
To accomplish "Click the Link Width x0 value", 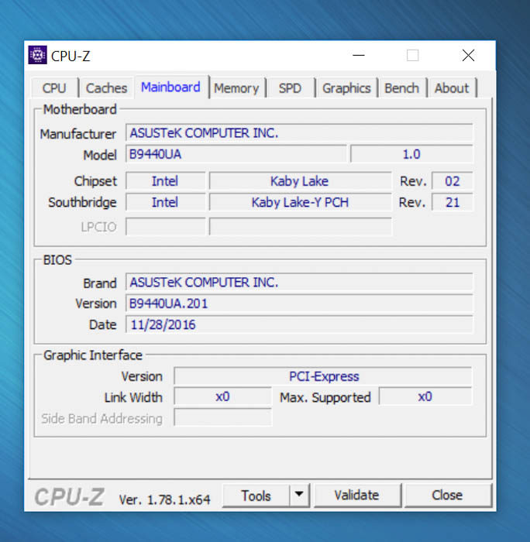I will click(223, 396).
